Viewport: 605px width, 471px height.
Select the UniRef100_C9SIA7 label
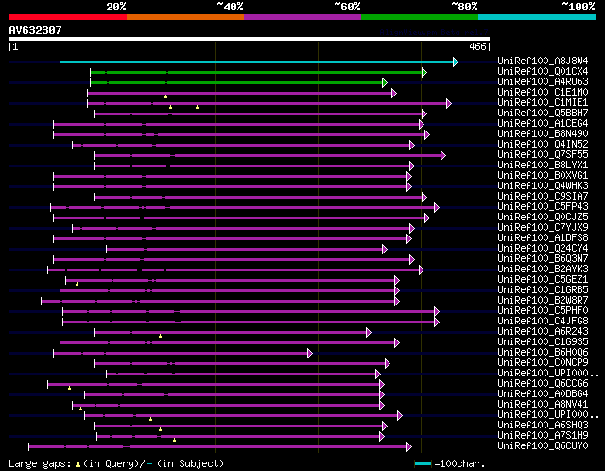click(x=543, y=197)
